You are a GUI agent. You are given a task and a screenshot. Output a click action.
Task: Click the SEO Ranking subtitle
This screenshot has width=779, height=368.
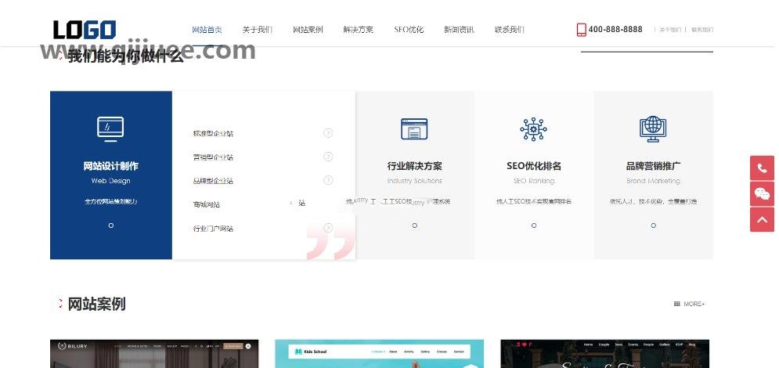(534, 181)
